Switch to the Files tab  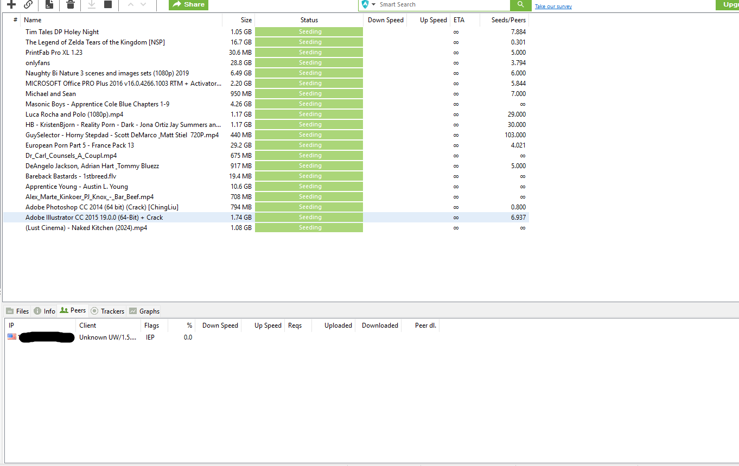[17, 311]
